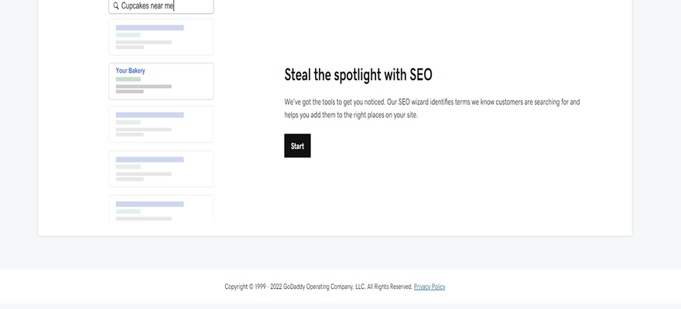Click the gray description lines in Your Bakery card
This screenshot has width=681, height=309.
[143, 89]
